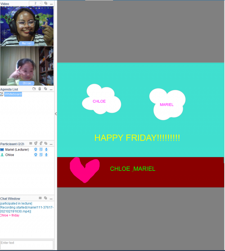Toggle Mariel's webcam icon
The height and width of the screenshot is (251, 225).
click(36, 149)
